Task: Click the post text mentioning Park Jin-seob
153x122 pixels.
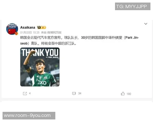Action: pos(79,40)
